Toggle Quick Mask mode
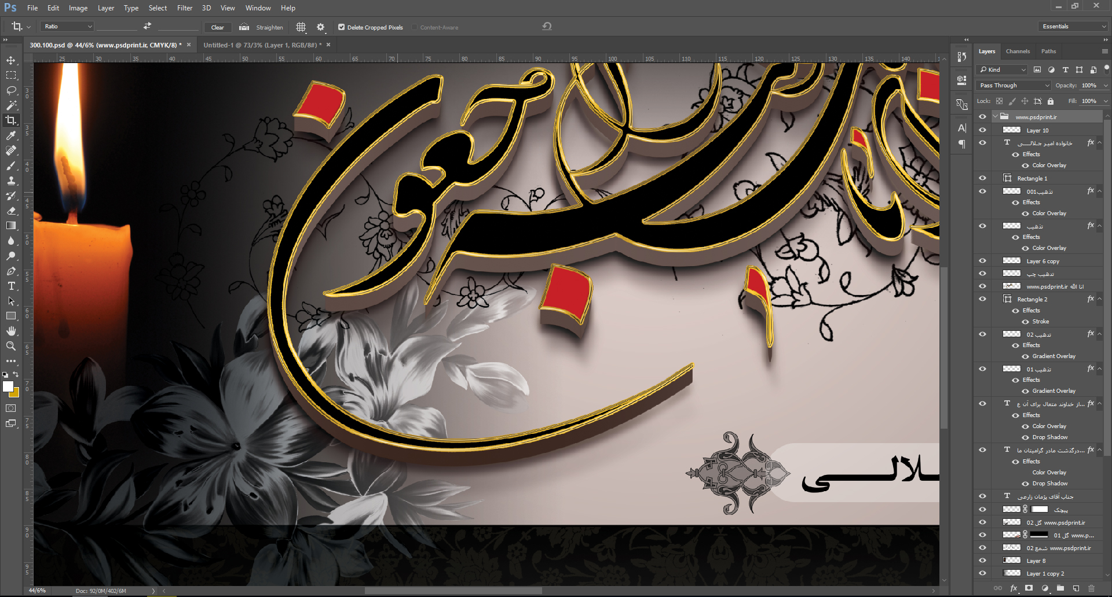 click(11, 408)
